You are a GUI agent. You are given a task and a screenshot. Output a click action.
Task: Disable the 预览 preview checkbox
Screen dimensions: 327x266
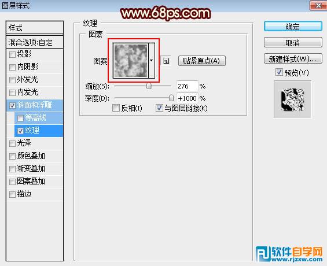(x=279, y=72)
